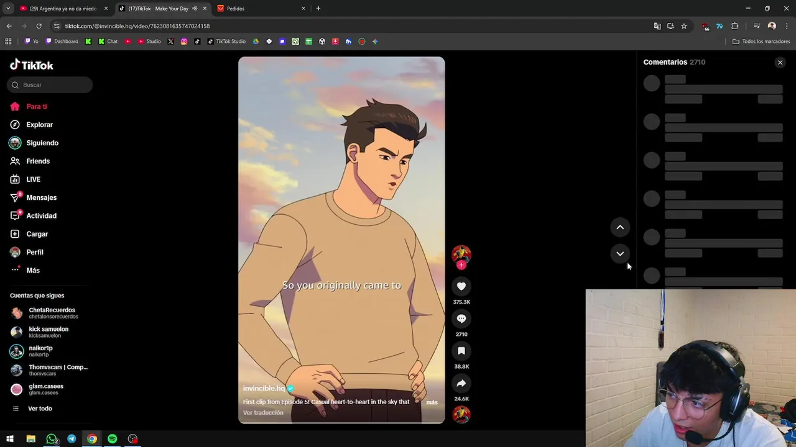Open the YouTube Studio bookmark

(x=149, y=42)
